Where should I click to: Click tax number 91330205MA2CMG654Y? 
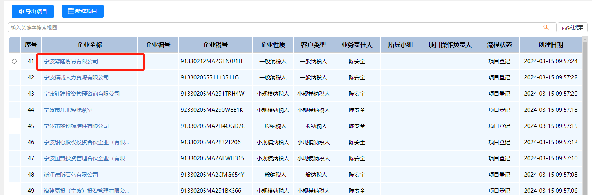point(212,175)
